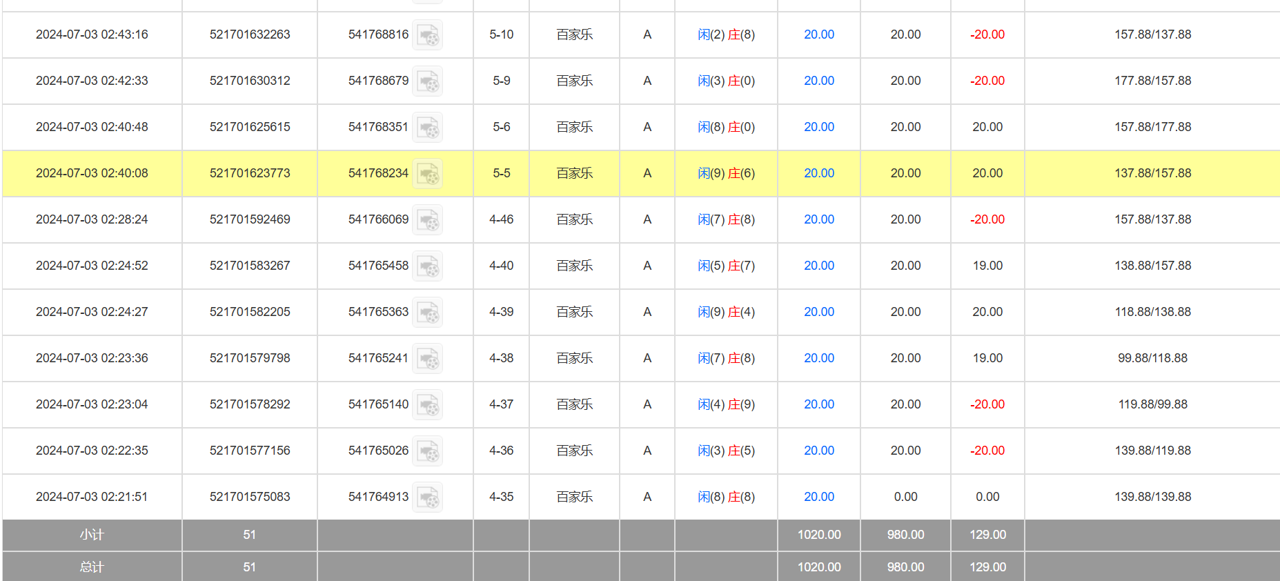Select the 小计 subtotal row label
1280x581 pixels.
(92, 535)
